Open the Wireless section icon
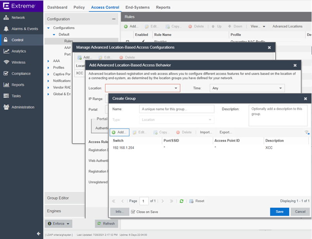This screenshot has height=239, width=312. (x=6, y=62)
